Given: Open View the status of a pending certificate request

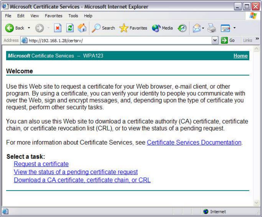Looking at the screenshot, I should 76,172.
